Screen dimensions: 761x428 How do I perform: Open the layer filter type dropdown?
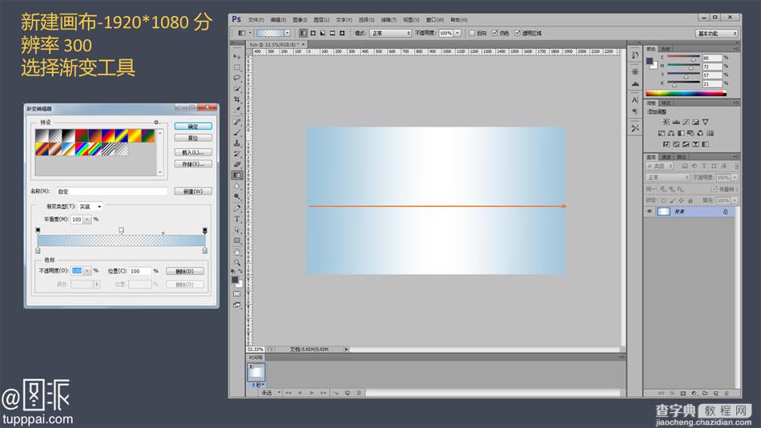(659, 166)
